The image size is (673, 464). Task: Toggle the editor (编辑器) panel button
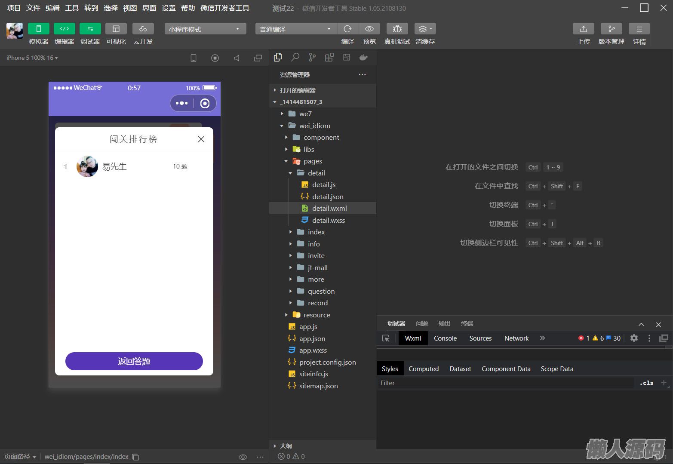65,29
